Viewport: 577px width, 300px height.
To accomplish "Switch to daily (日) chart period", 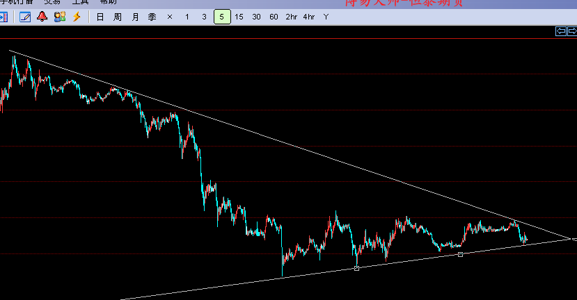I will (100, 16).
